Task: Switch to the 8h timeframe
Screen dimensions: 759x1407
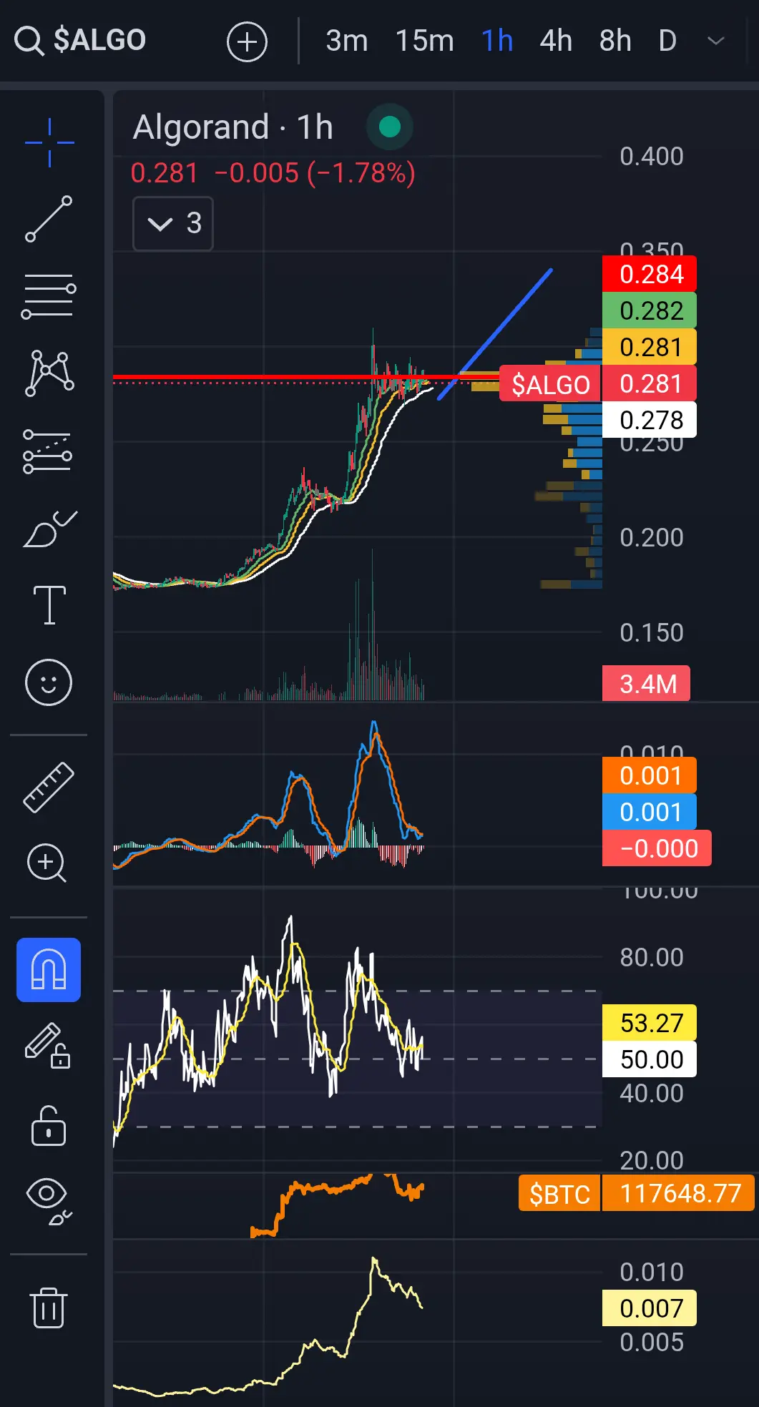Action: click(x=615, y=41)
